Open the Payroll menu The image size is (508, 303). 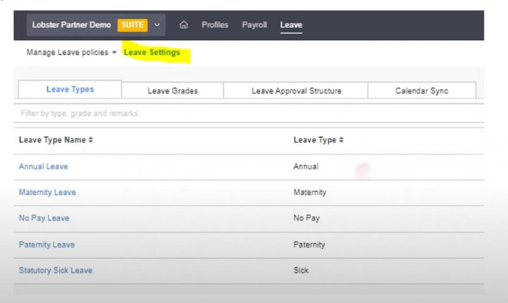[254, 25]
